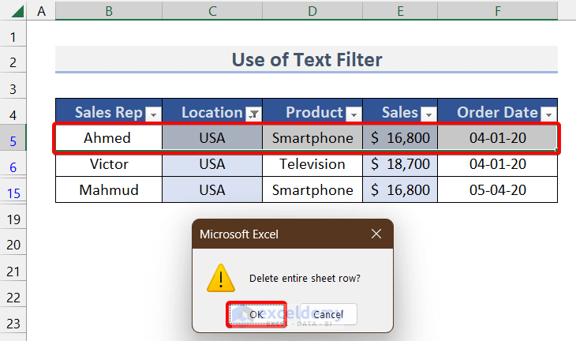Screen dimensions: 576x341
Task: Select the 05-04-20 order date cell
Action: (x=497, y=190)
